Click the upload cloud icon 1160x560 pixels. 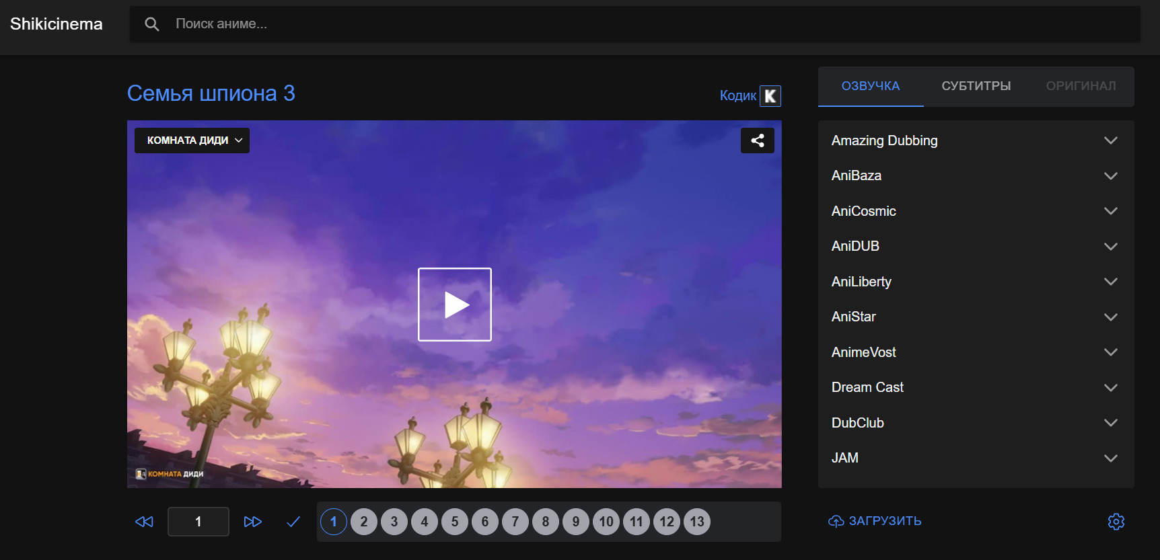point(836,522)
